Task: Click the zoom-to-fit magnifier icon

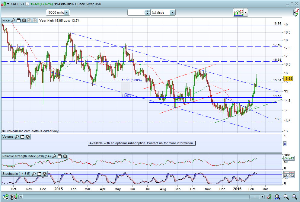Action: click(x=278, y=197)
